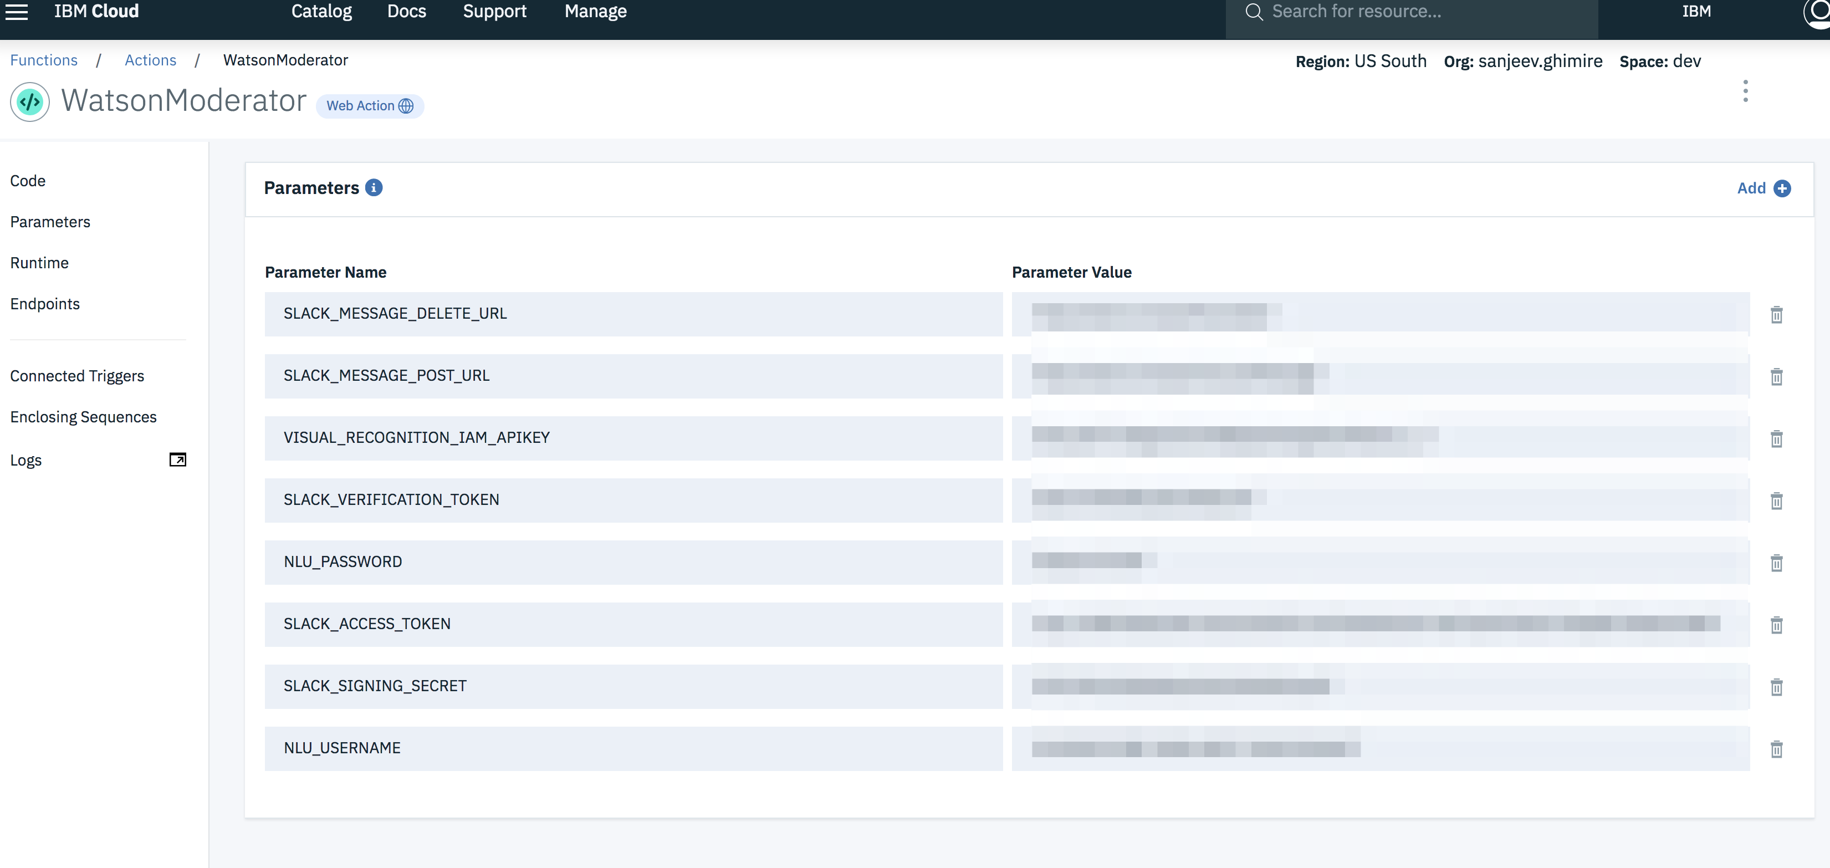This screenshot has width=1830, height=868.
Task: Go to Actions breadcrumb link
Action: coord(150,60)
